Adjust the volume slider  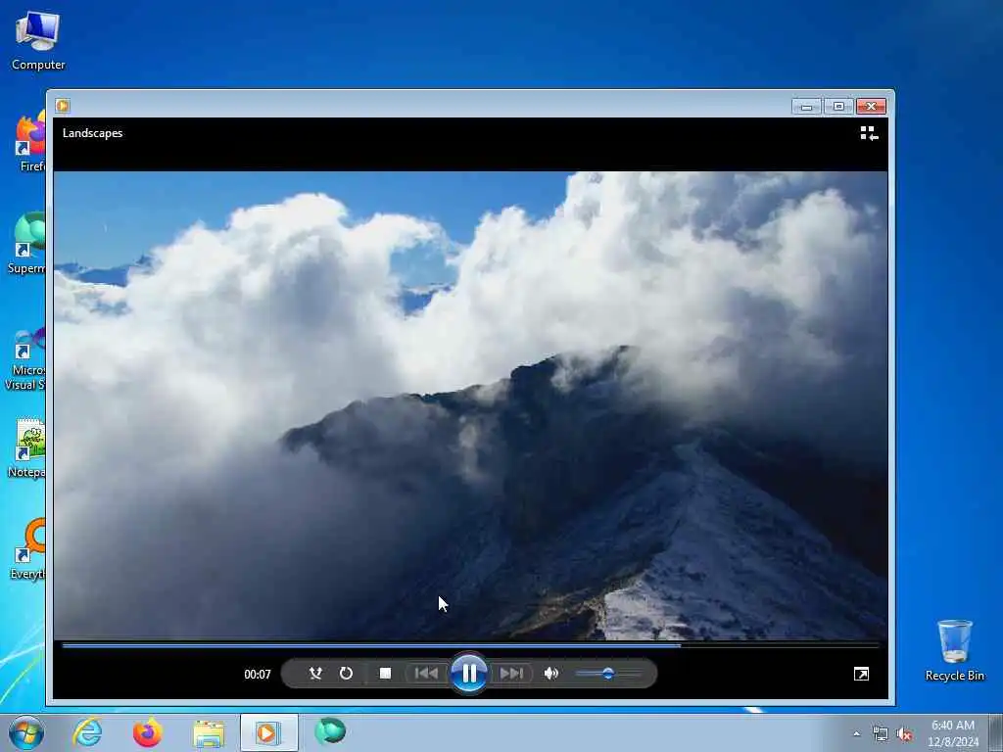click(607, 674)
